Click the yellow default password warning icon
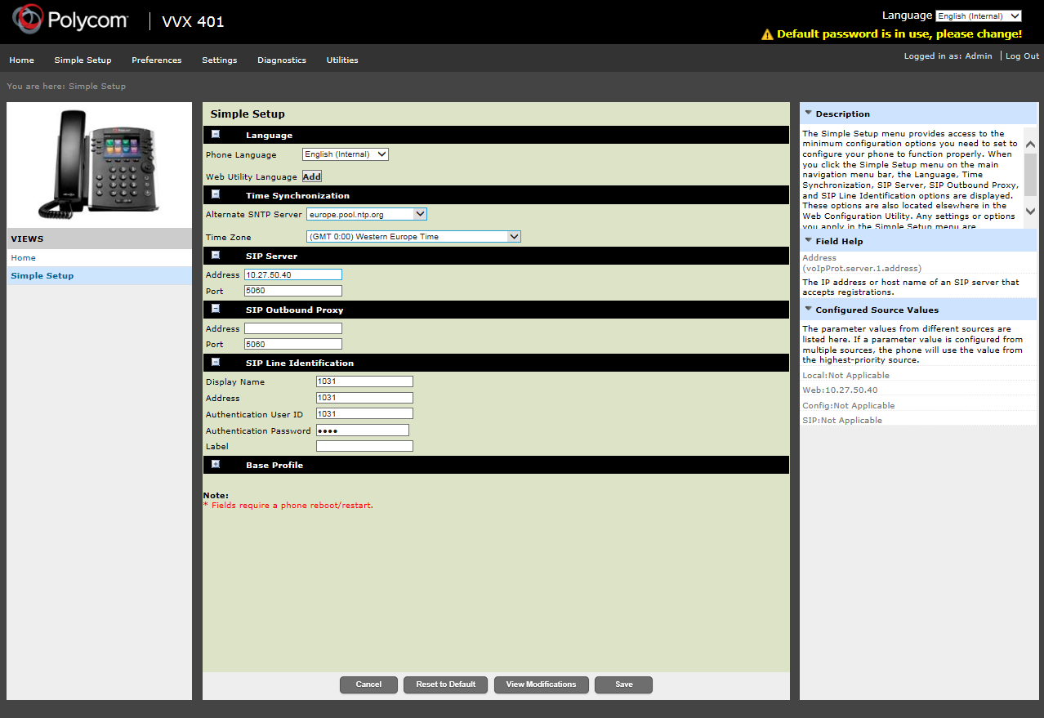Image resolution: width=1044 pixels, height=718 pixels. (766, 34)
